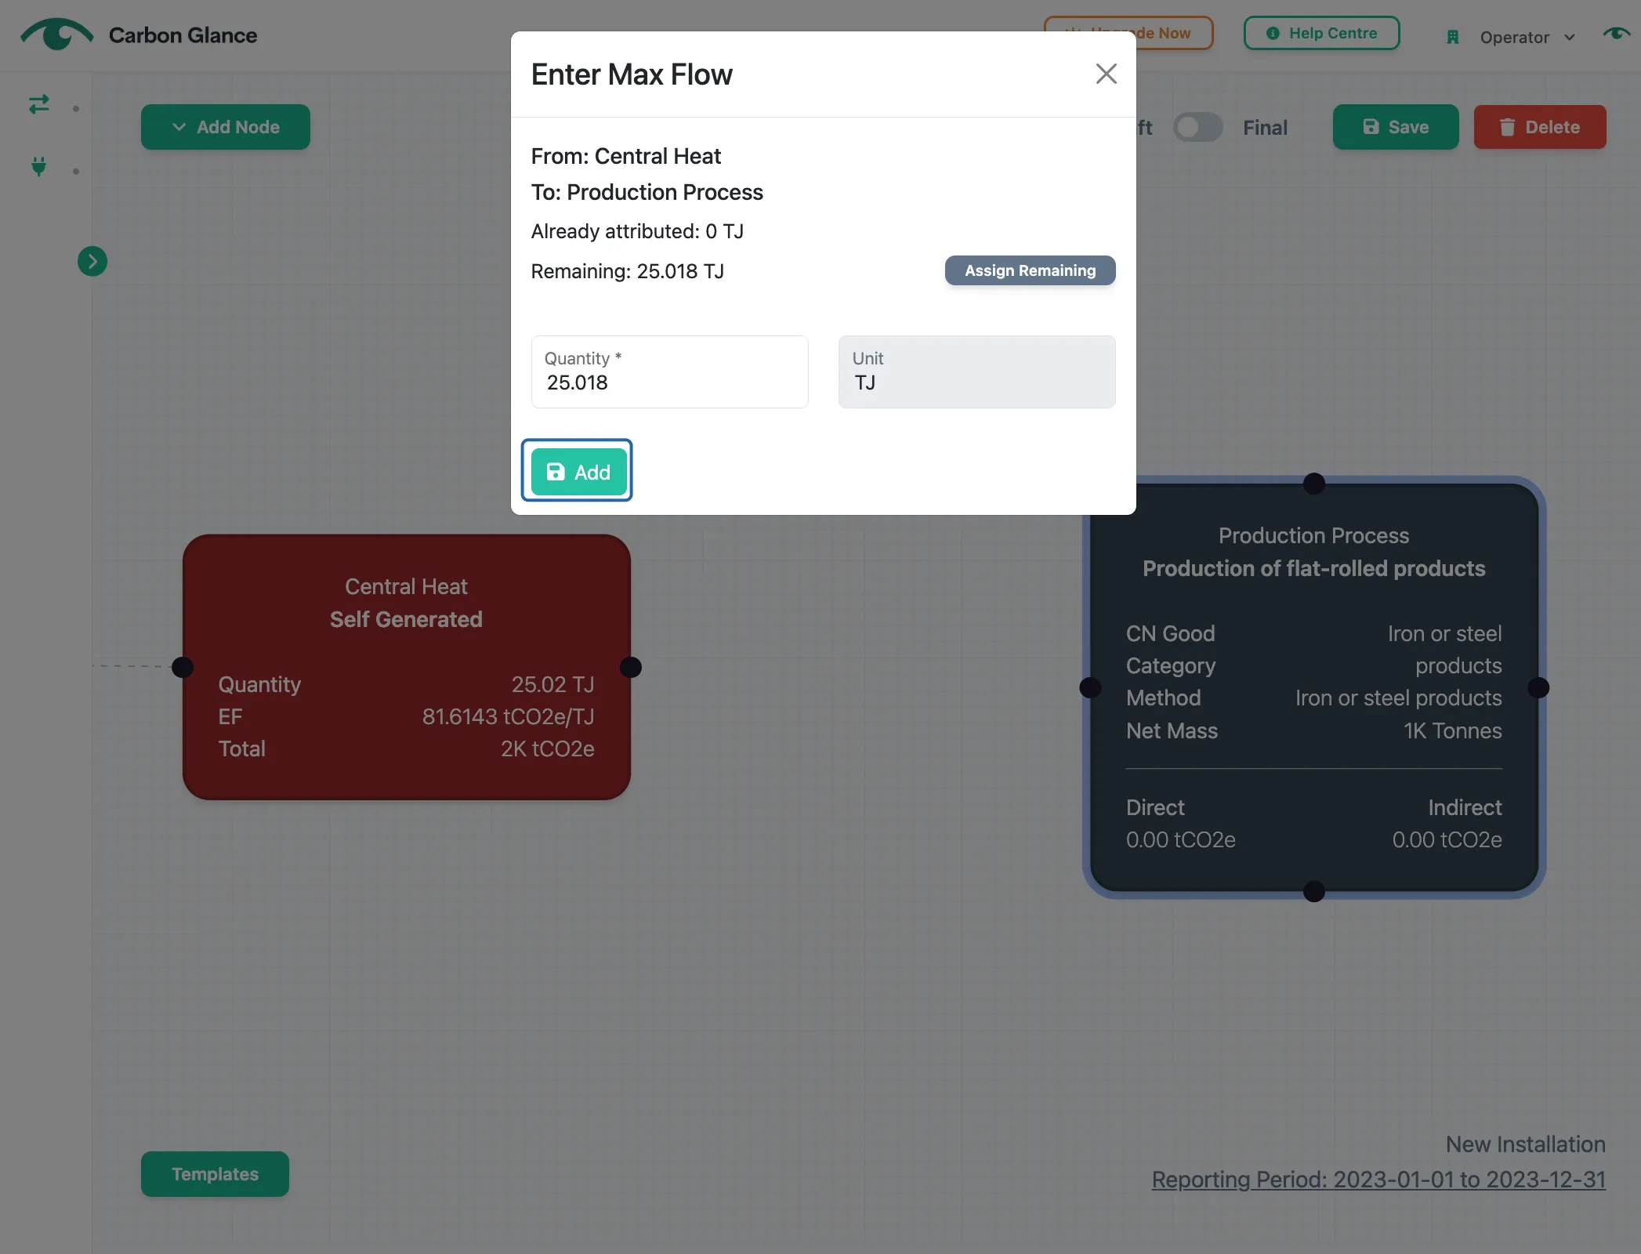The width and height of the screenshot is (1641, 1254).
Task: Click the 'New Installation' label
Action: pyautogui.click(x=1525, y=1144)
